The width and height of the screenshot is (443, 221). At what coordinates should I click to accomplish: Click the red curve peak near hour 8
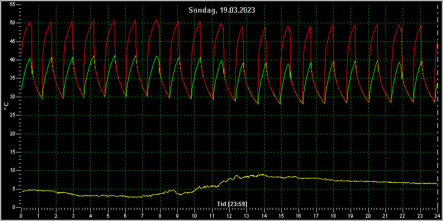(x=157, y=20)
